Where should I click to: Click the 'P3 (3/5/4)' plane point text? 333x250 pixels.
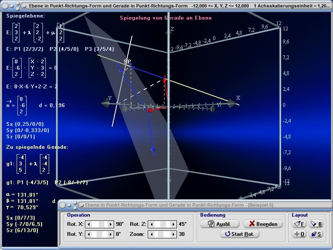(99, 49)
